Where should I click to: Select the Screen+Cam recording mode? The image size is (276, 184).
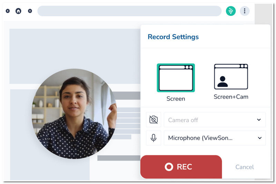[231, 77]
